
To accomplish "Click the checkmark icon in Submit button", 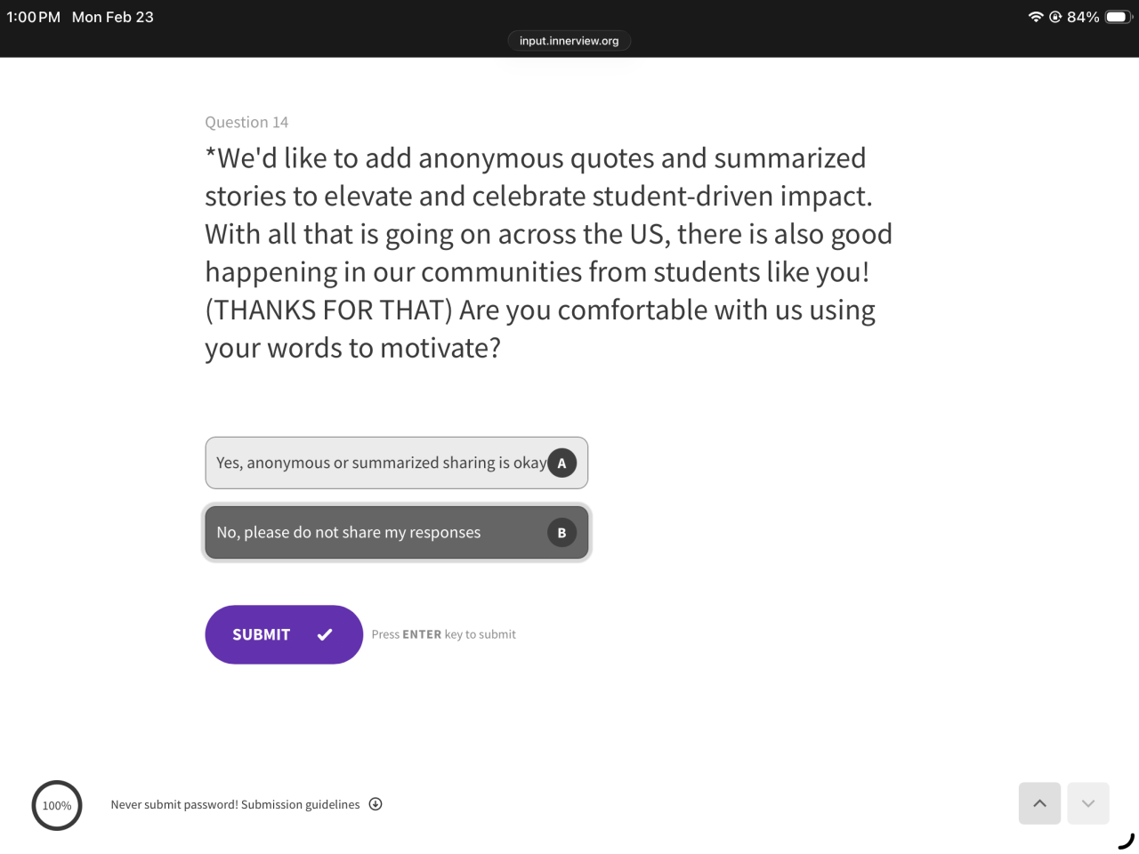I will [325, 634].
